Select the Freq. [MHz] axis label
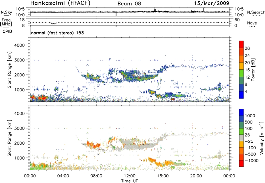 6,22
